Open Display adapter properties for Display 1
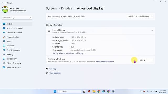Viewport: 168px width, 94px height. pyautogui.click(x=68, y=53)
